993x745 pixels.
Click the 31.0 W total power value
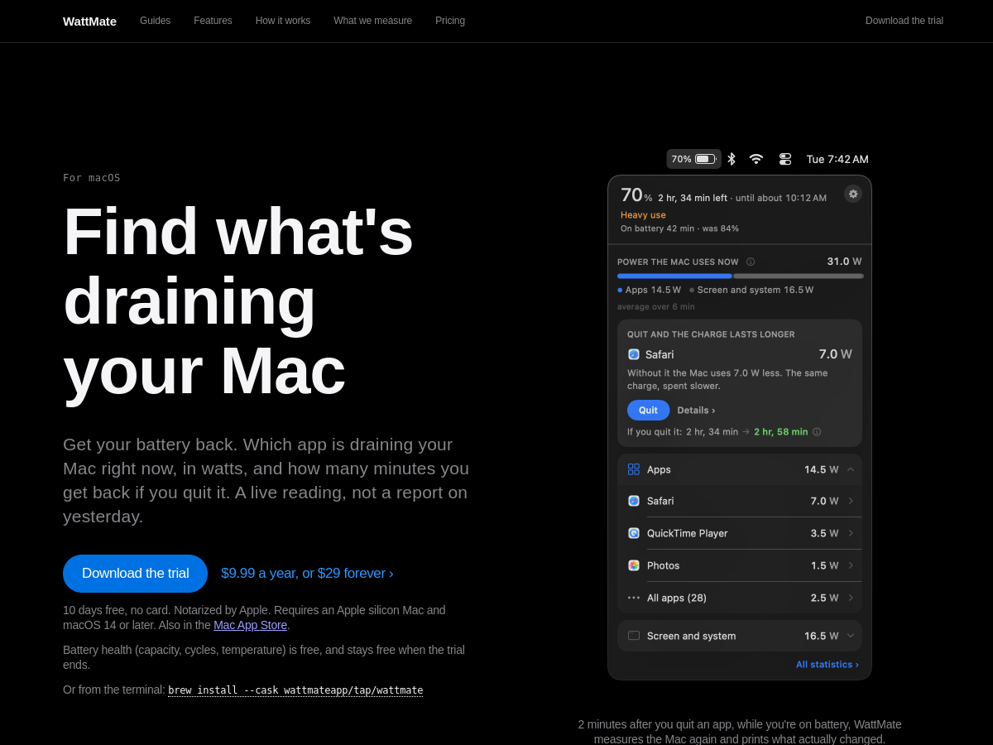pyautogui.click(x=844, y=262)
